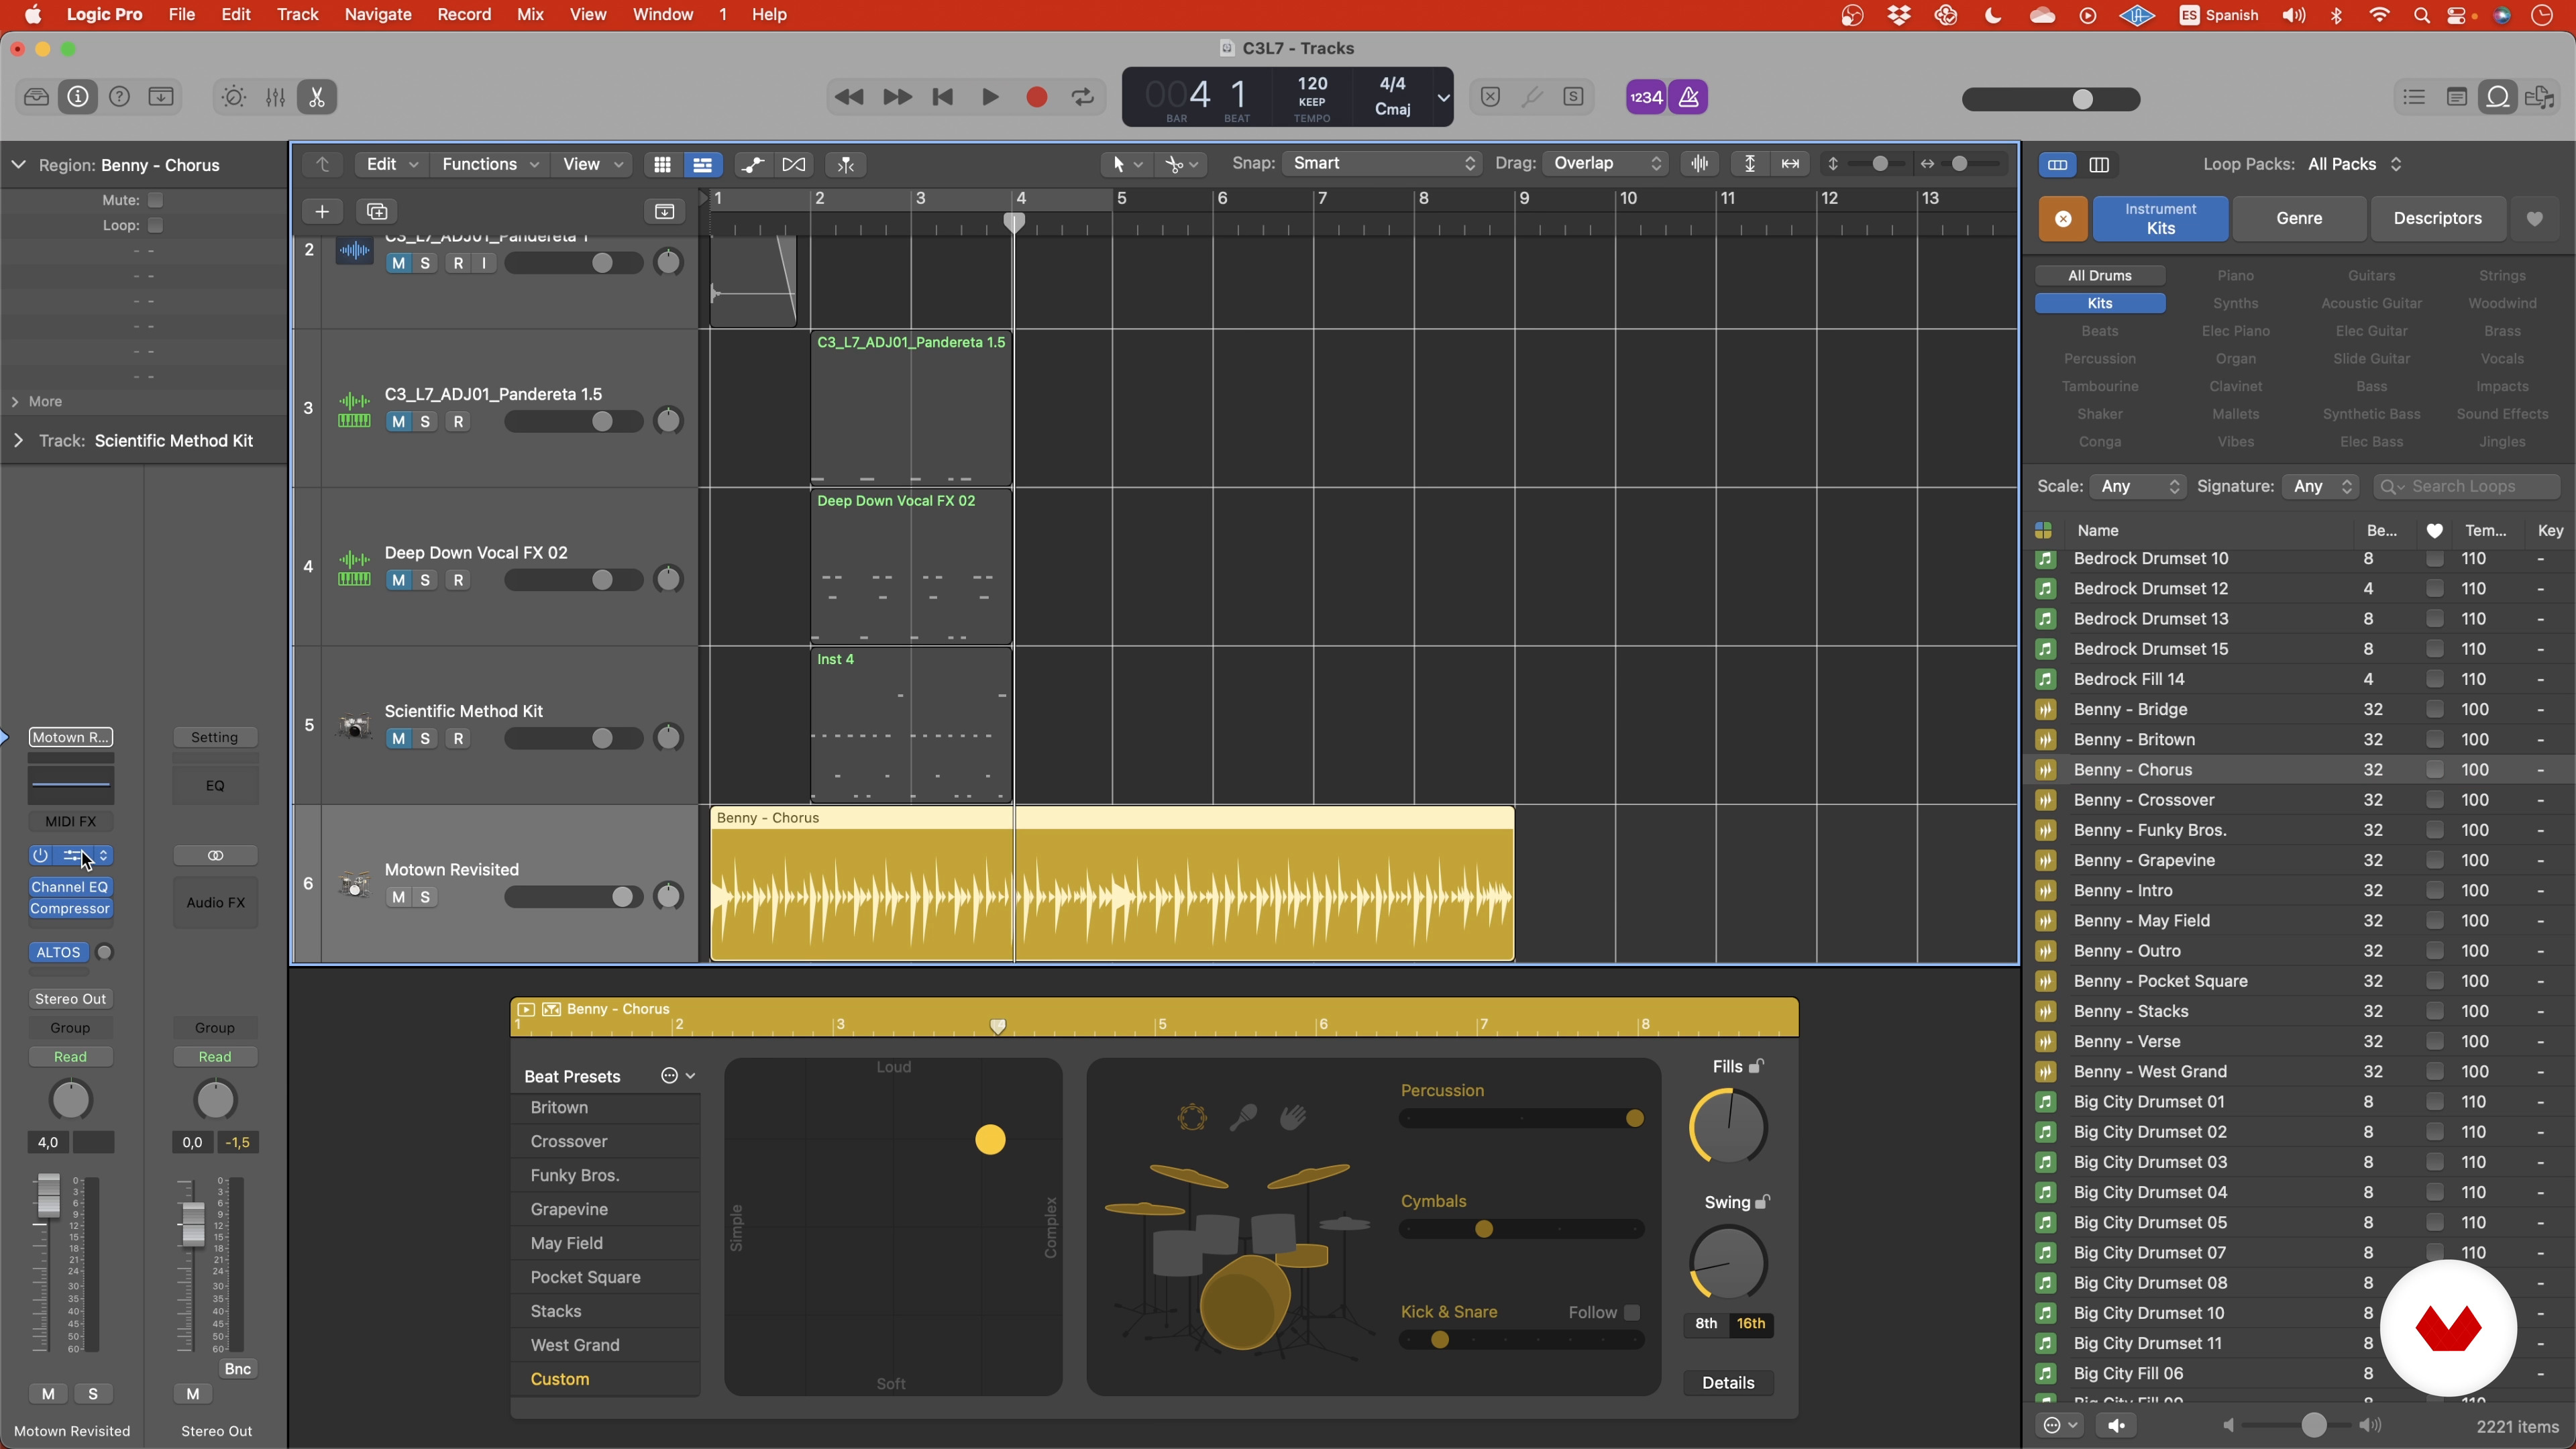Viewport: 2576px width, 1449px height.
Task: Enable the Loop checkbox in Region inspector
Action: point(155,225)
